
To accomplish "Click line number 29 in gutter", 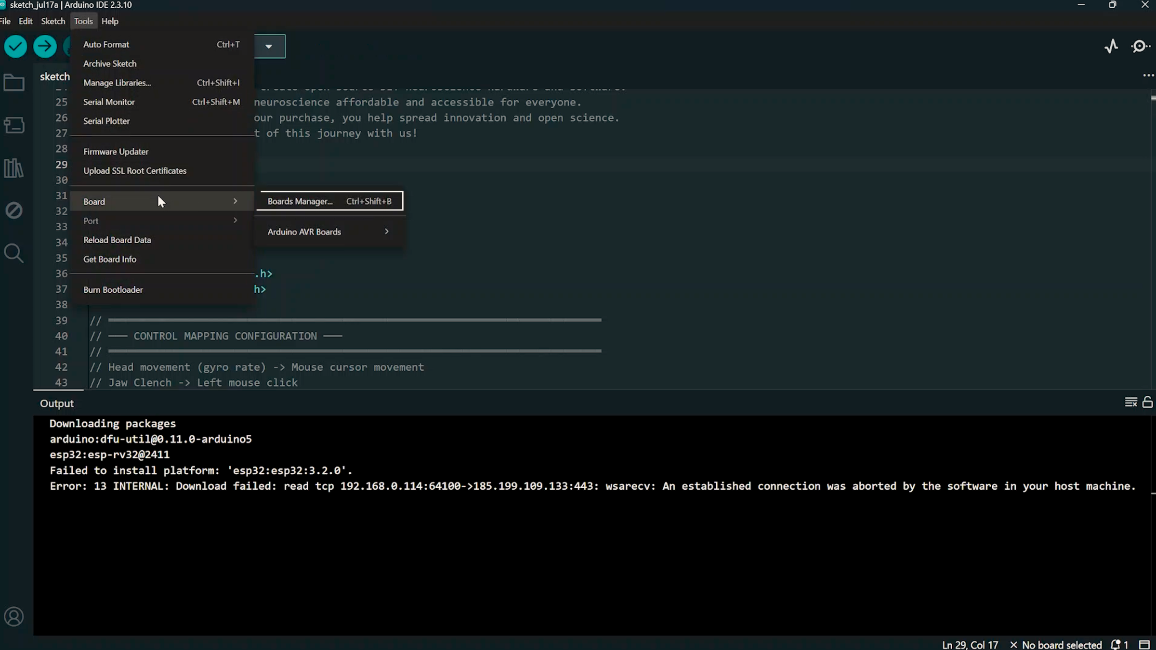I will (61, 165).
